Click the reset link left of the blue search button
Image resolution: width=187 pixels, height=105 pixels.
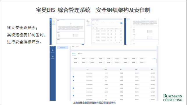tap(119, 23)
